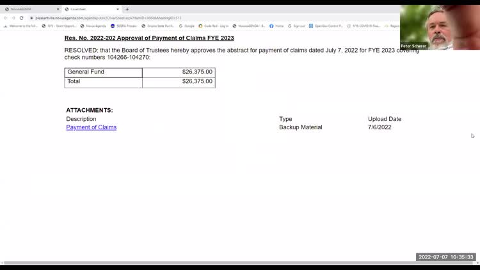Open the SEQRA Process bookmark
This screenshot has height=270, width=480.
124,26
